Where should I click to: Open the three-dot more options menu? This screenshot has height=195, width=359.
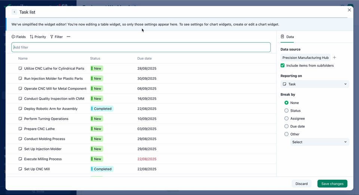[68, 37]
